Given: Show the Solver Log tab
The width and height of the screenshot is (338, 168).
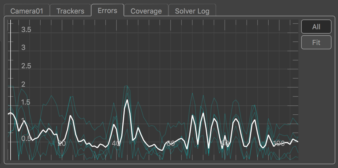Looking at the screenshot, I should 192,11.
